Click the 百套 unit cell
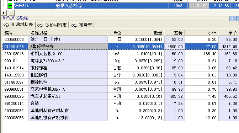Screen dimensions: 239x133 [x=117, y=68]
